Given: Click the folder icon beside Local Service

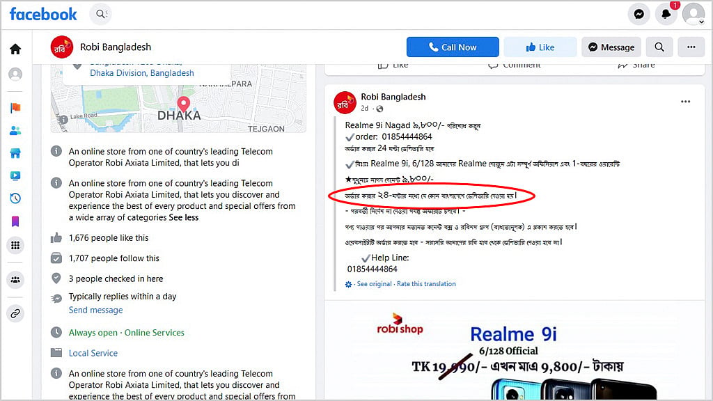Looking at the screenshot, I should 56,353.
